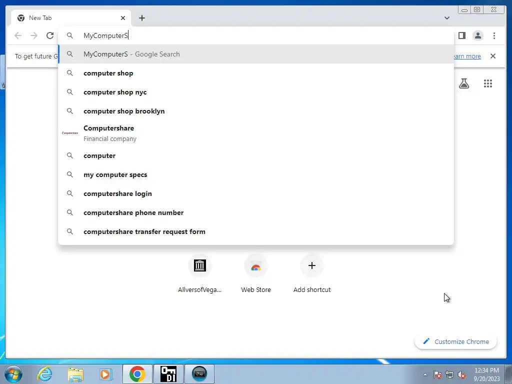The height and width of the screenshot is (384, 512).
Task: Close the New Tab tab
Action: point(123,18)
